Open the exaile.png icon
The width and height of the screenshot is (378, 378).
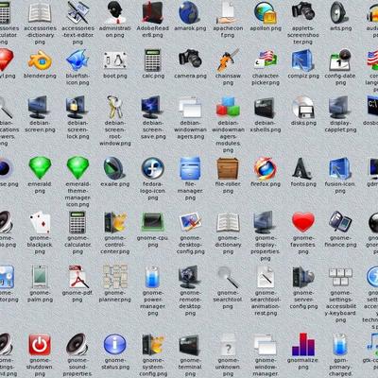point(114,168)
